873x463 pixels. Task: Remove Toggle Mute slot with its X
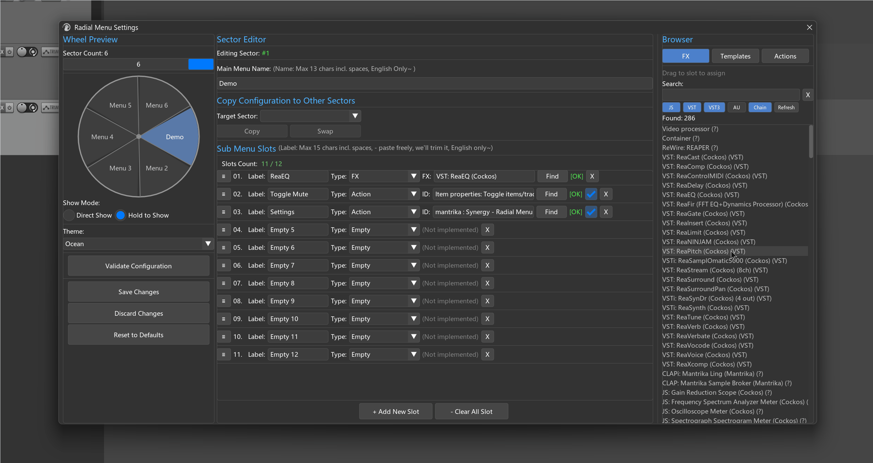606,194
